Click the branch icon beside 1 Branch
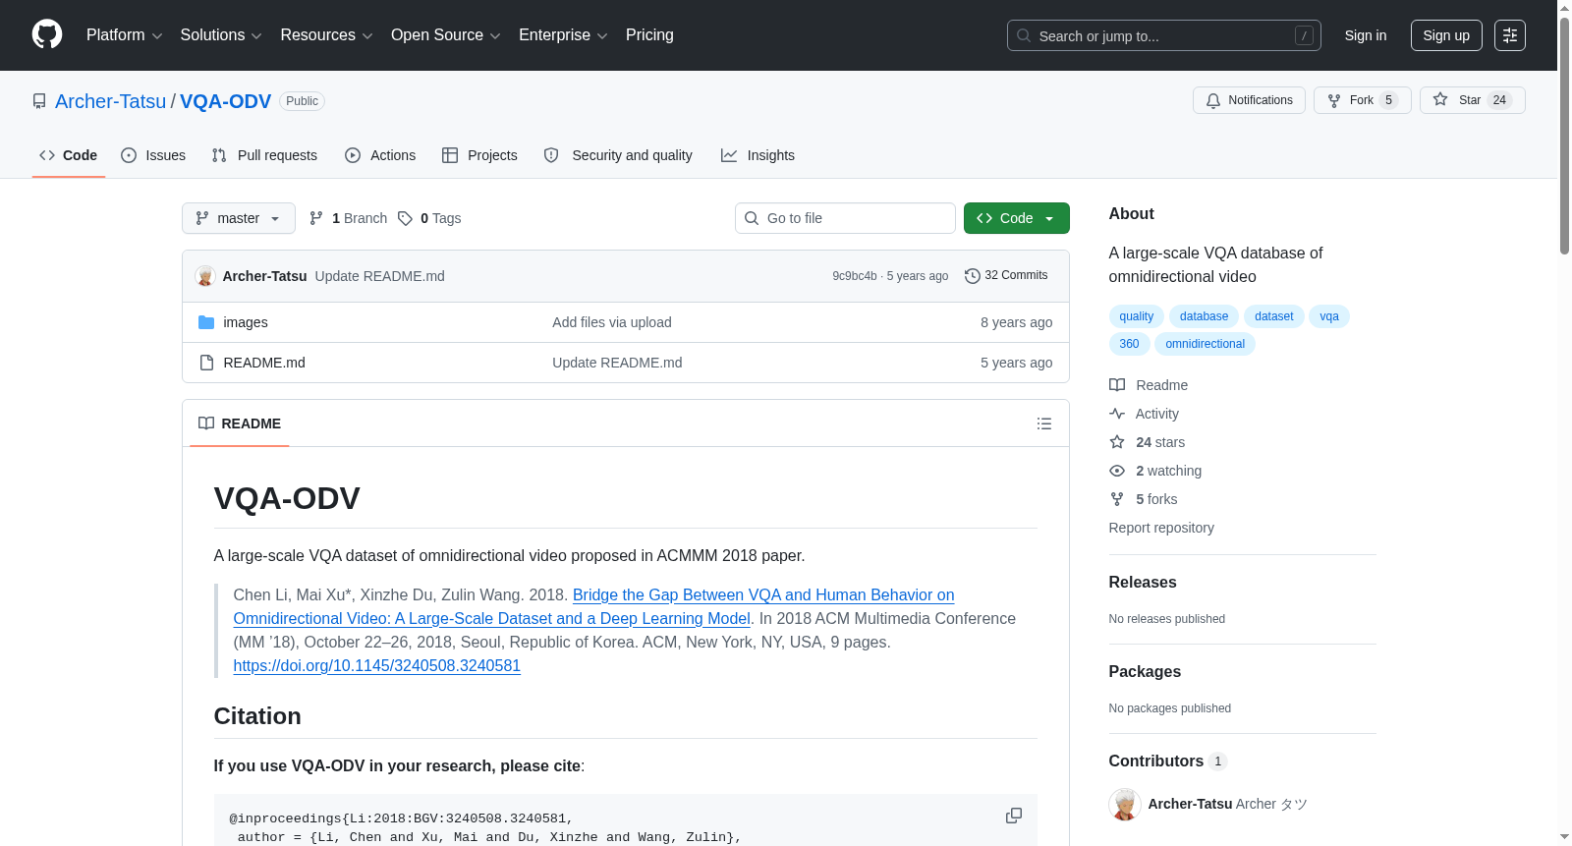 [316, 218]
